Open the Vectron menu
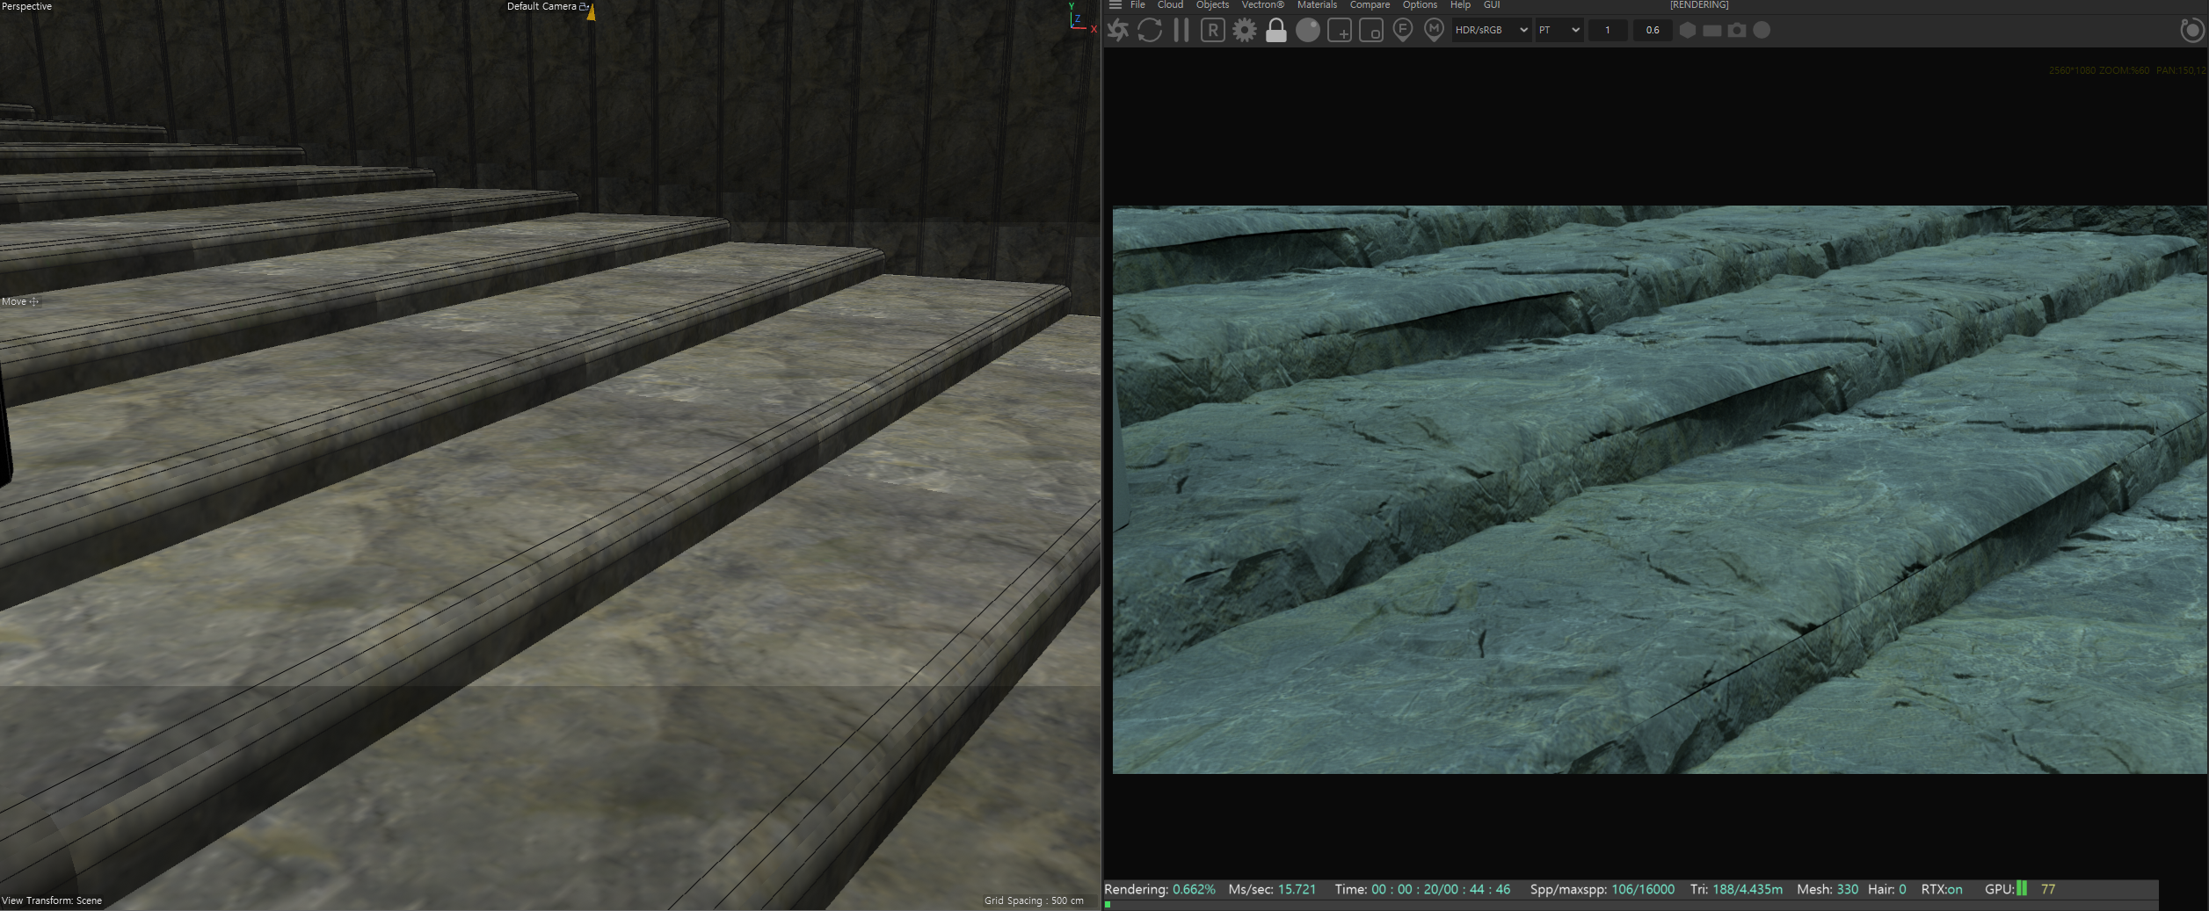Image resolution: width=2209 pixels, height=911 pixels. click(1262, 5)
